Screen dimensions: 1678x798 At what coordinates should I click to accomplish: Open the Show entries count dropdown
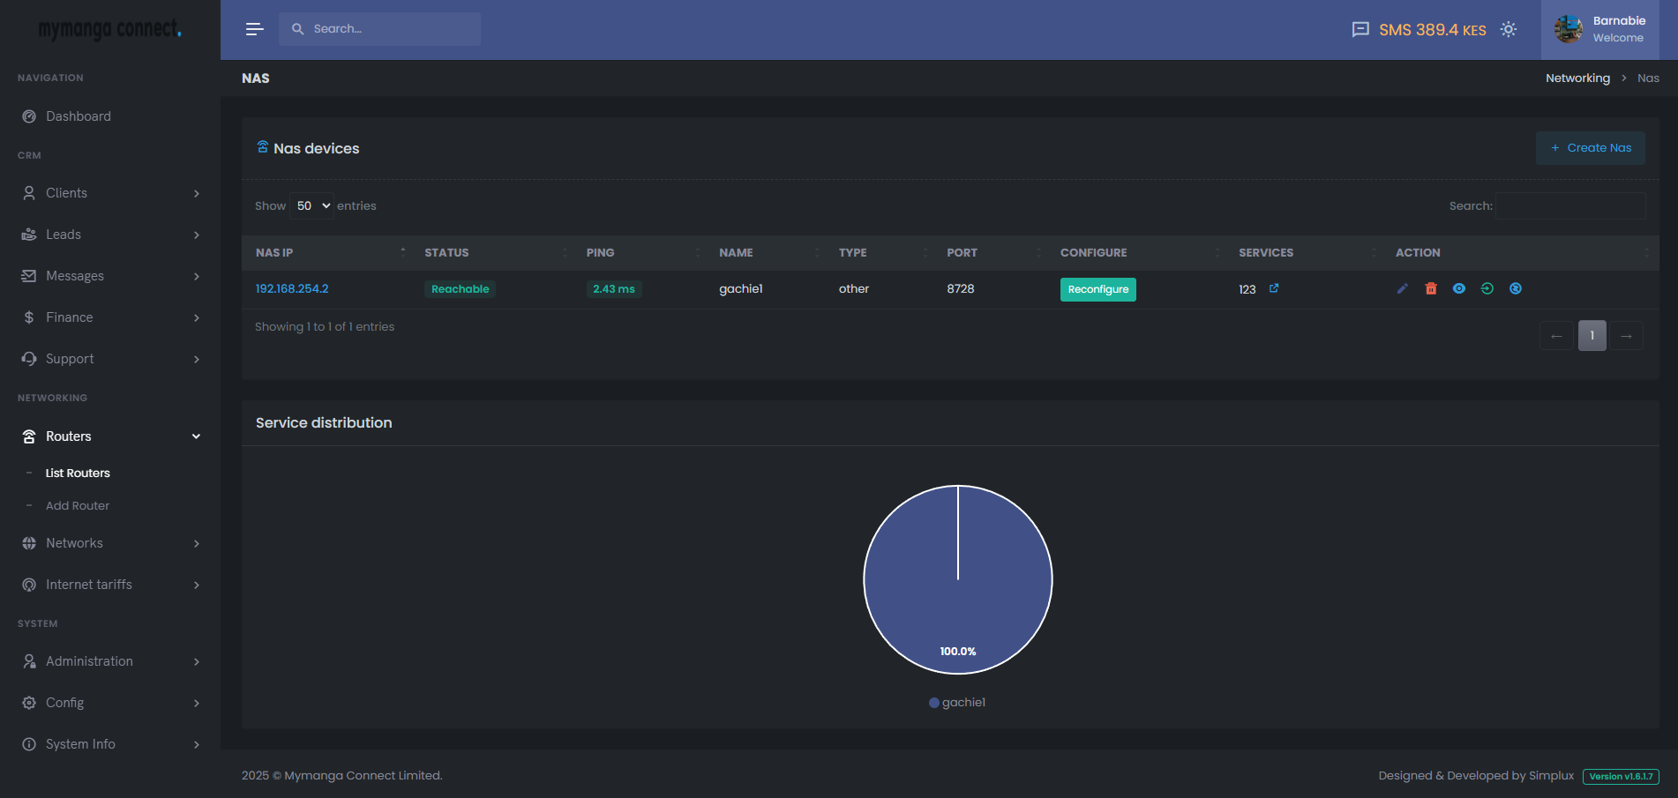(311, 206)
